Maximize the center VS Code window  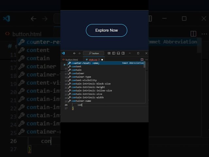(138, 53)
